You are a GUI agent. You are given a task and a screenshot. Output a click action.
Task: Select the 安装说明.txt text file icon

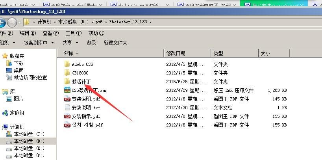click(67, 108)
